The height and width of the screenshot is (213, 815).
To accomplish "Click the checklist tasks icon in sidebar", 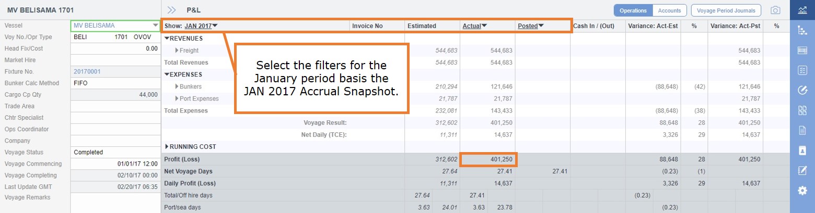I will (802, 70).
